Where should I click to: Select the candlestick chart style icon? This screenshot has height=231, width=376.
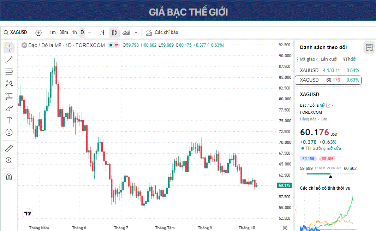point(114,32)
